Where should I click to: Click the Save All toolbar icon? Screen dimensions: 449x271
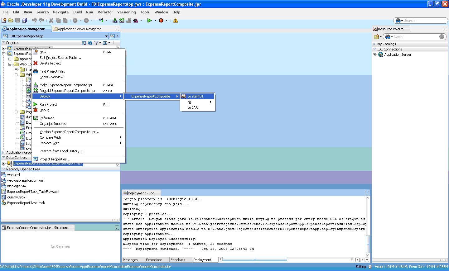pyautogui.click(x=24, y=21)
